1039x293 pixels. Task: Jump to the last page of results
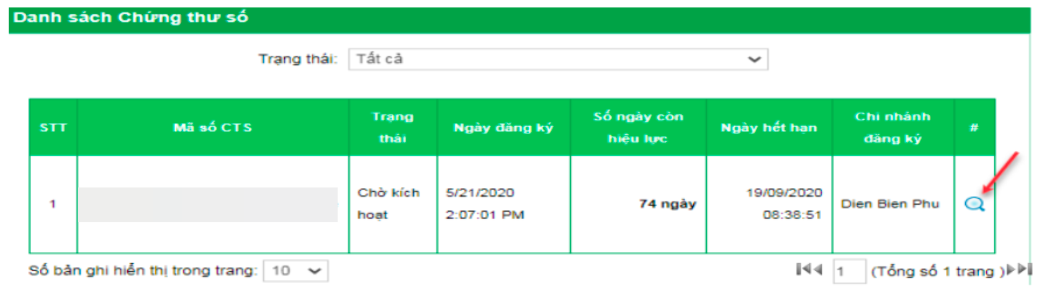click(1025, 269)
